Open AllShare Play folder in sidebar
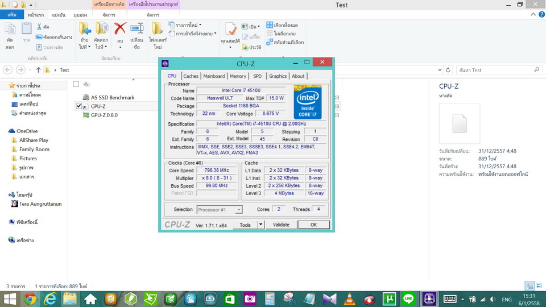The width and height of the screenshot is (546, 307). pyautogui.click(x=30, y=140)
